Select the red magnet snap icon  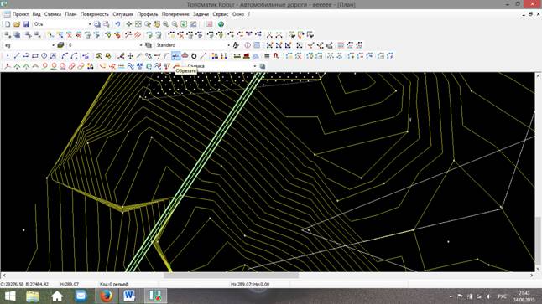(x=276, y=55)
